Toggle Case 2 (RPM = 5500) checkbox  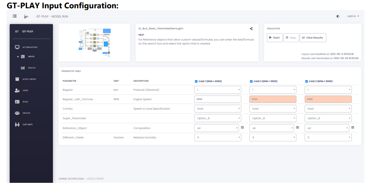tap(251, 82)
